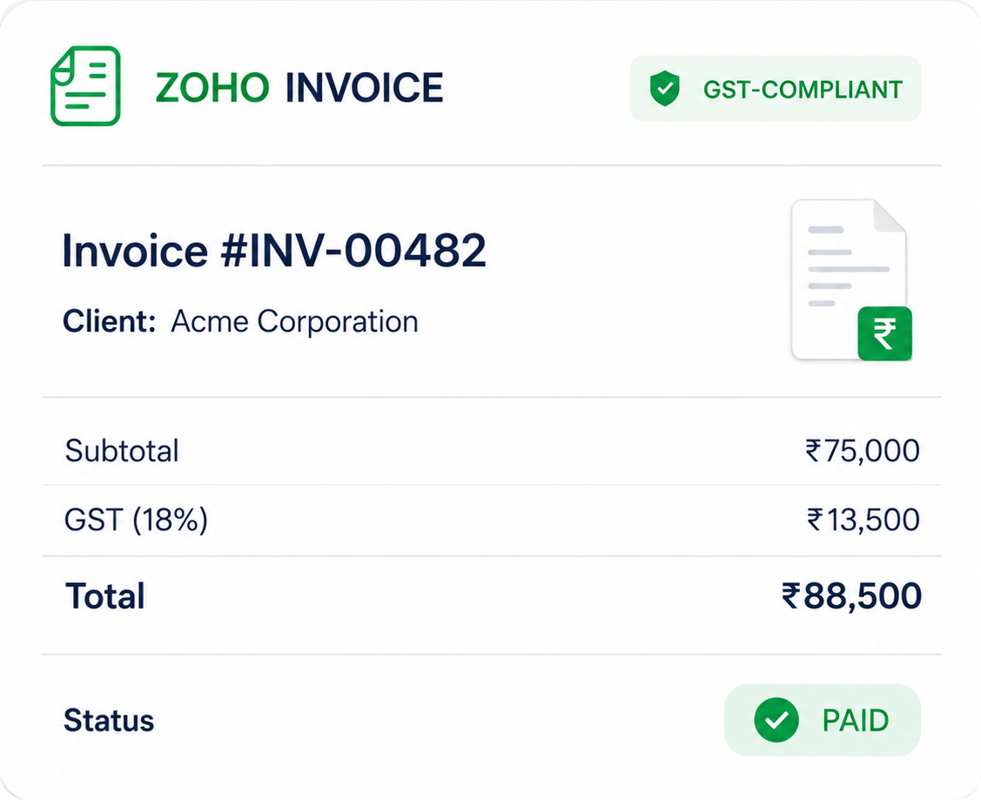Image resolution: width=981 pixels, height=800 pixels.
Task: Click the Zoho Invoice green document logo
Action: [x=85, y=85]
